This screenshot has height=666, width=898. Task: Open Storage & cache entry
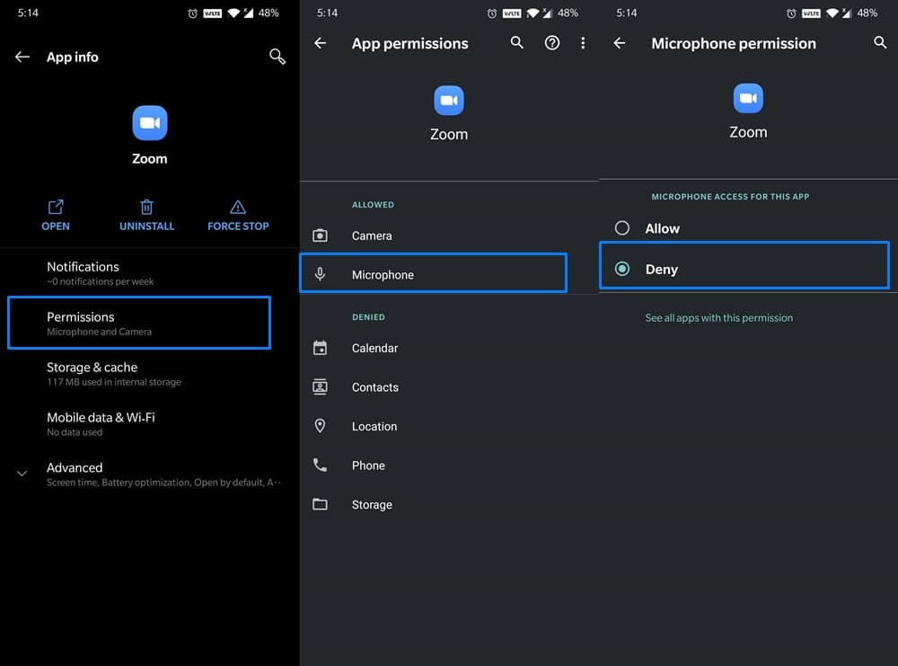coord(149,374)
